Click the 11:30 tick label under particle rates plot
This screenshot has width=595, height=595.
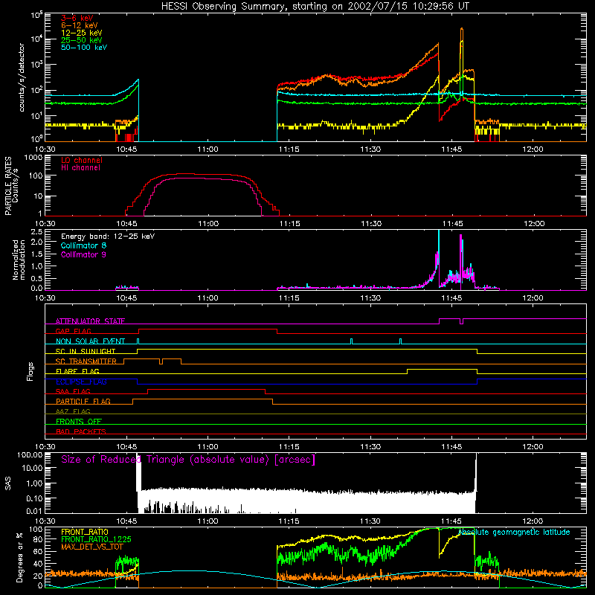pos(370,224)
